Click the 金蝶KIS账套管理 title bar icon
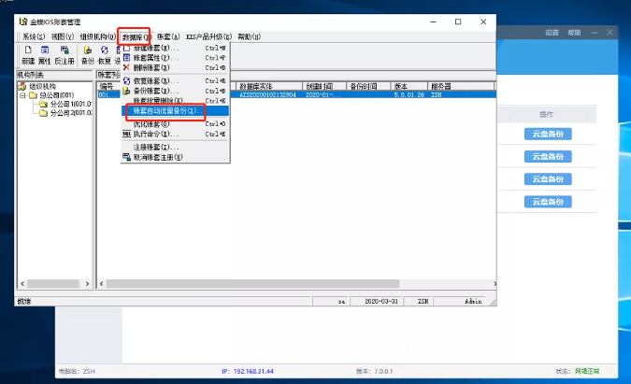Screen dimensions: 631x384 pyautogui.click(x=23, y=21)
